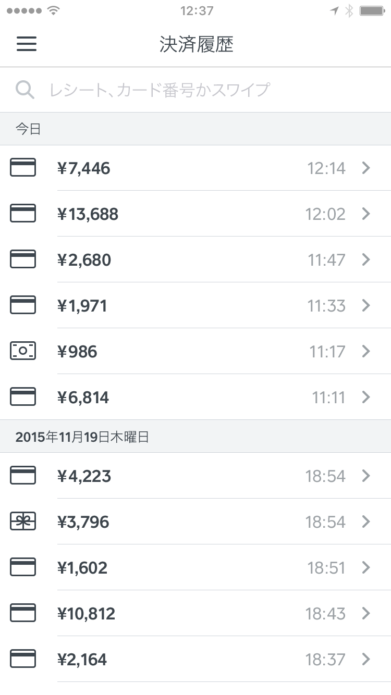Tap the card icon beside ¥13,688

pyautogui.click(x=23, y=214)
